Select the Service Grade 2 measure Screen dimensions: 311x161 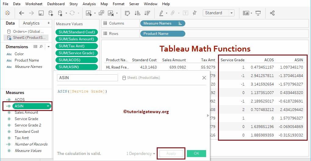pos(28,125)
